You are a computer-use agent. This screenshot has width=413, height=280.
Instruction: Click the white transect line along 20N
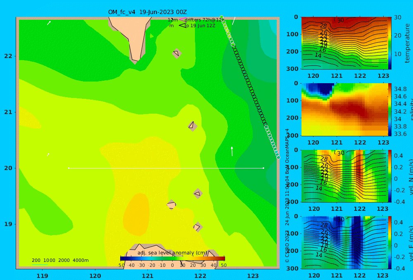pyautogui.click(x=166, y=168)
